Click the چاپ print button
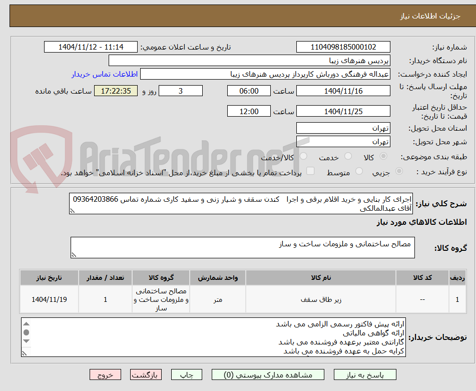476x391 pixels. 186,375
